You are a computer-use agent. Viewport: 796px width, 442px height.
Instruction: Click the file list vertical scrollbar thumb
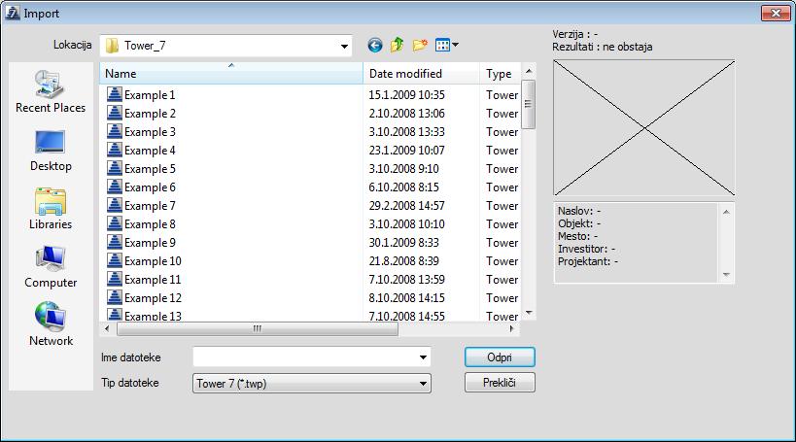point(529,104)
